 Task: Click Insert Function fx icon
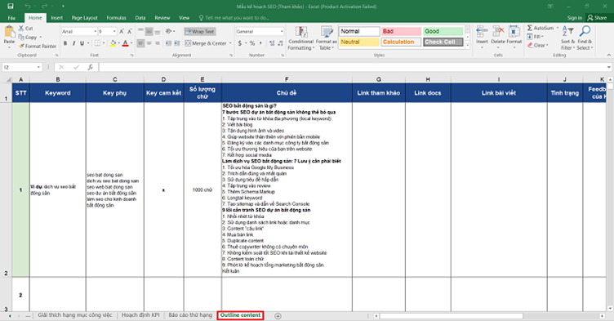(x=90, y=67)
